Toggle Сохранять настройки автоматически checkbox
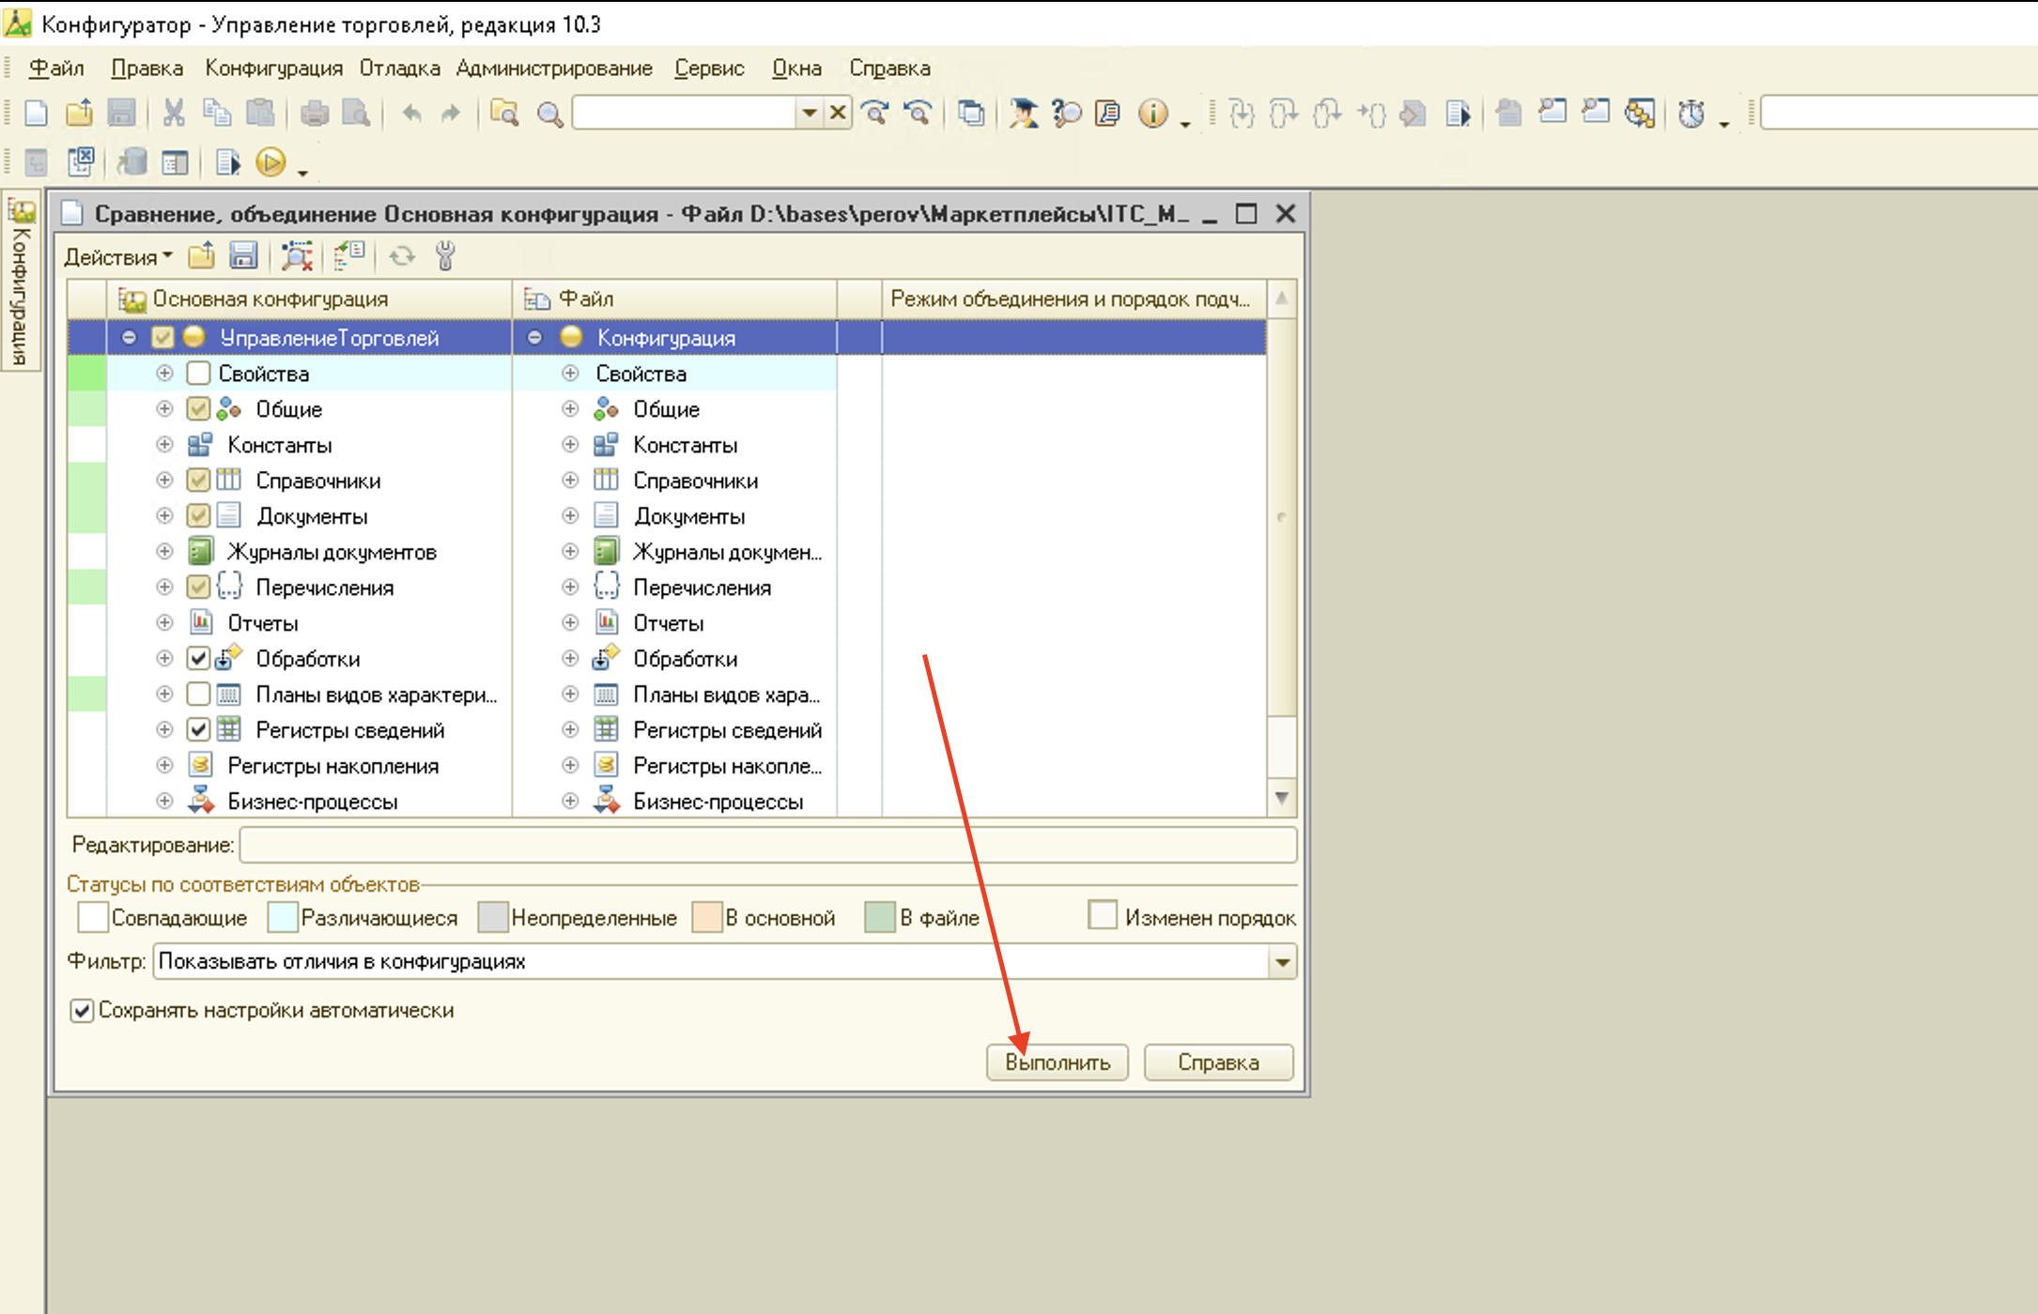Screen dimensions: 2038x1314 point(82,1011)
